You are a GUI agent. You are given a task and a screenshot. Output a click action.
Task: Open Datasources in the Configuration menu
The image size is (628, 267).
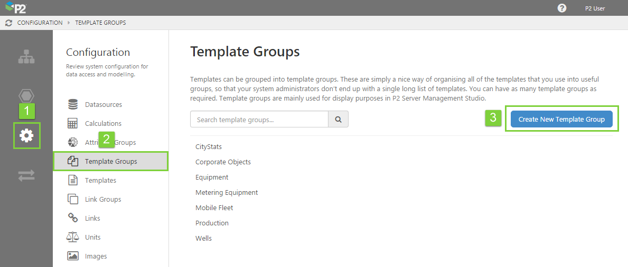(103, 105)
